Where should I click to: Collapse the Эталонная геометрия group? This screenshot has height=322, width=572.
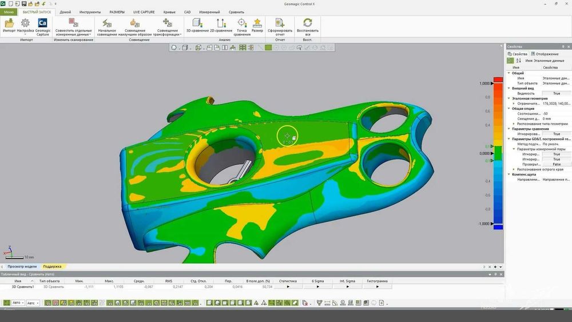point(509,98)
